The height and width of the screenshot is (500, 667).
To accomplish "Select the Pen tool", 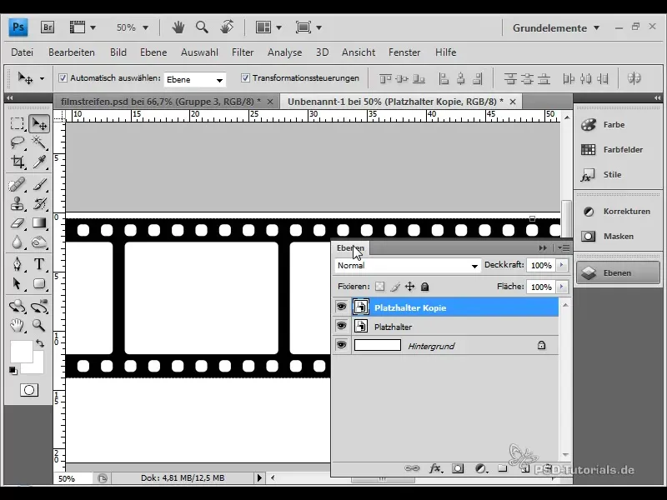I will [x=17, y=264].
